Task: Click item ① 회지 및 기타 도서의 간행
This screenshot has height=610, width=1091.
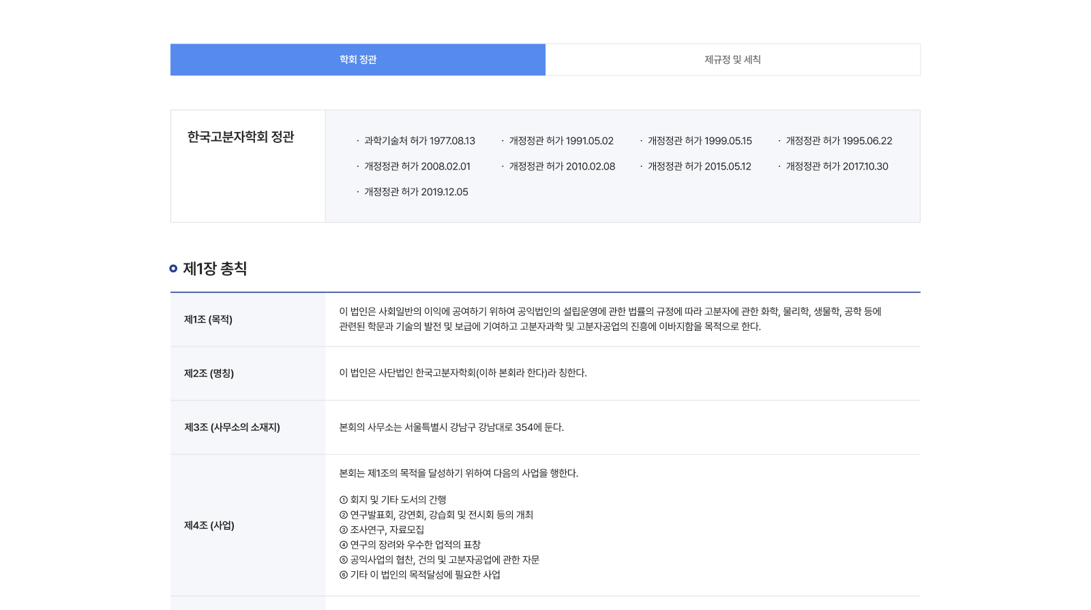Action: 393,500
